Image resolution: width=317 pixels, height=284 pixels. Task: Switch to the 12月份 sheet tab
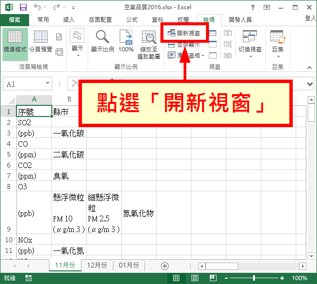(97, 265)
